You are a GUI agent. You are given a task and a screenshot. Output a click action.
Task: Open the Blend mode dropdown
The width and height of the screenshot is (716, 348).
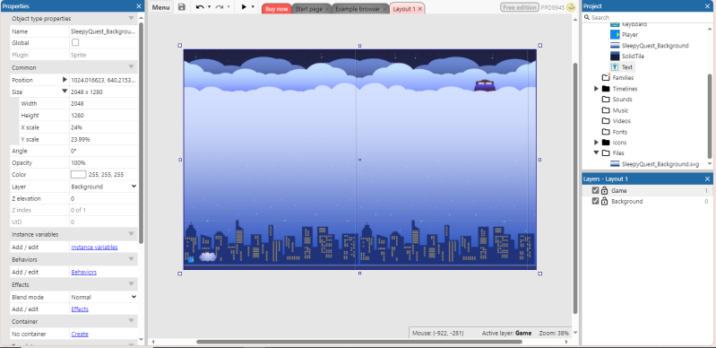coord(104,297)
